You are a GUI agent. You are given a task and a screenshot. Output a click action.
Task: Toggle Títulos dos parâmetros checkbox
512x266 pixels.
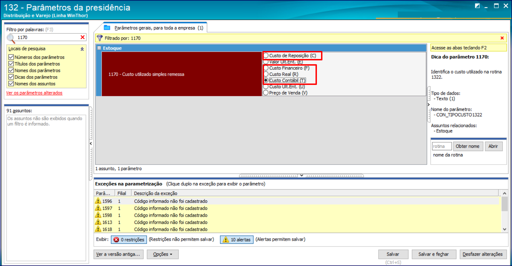pyautogui.click(x=11, y=64)
